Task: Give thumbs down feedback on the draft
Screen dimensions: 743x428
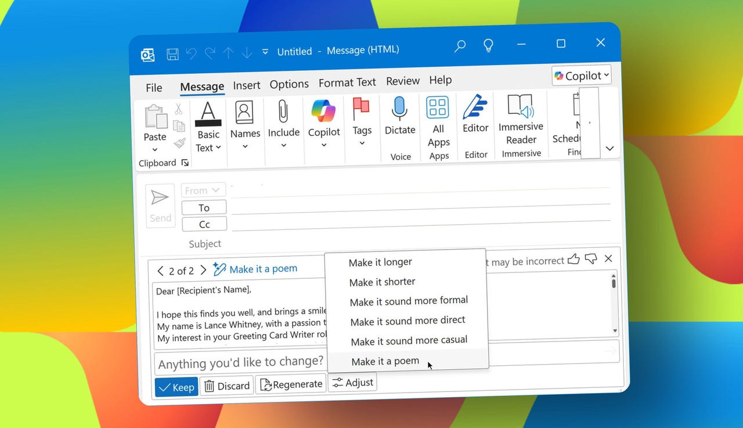Action: pyautogui.click(x=591, y=260)
